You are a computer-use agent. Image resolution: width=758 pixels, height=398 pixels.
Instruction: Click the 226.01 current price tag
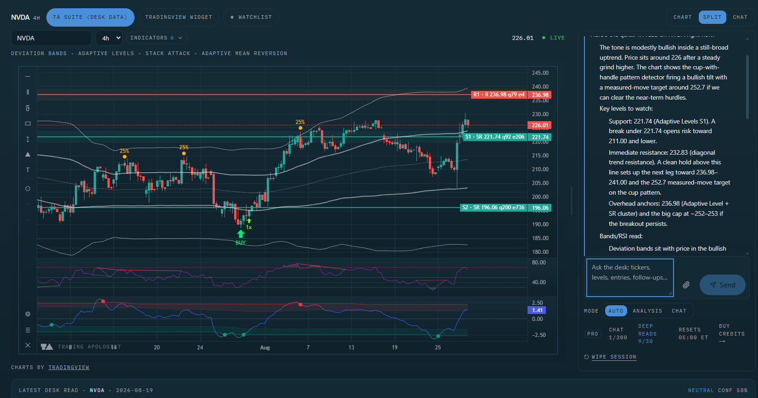[540, 125]
